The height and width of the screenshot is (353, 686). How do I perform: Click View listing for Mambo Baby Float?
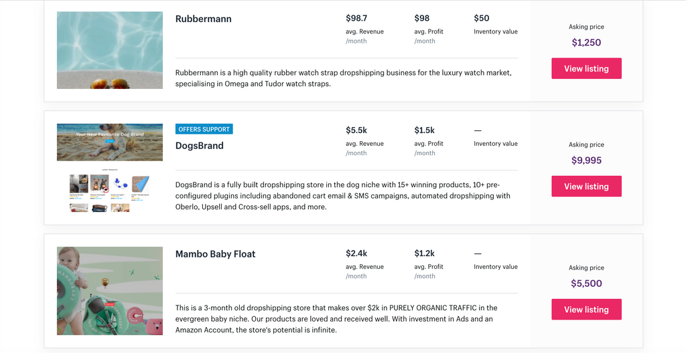586,310
